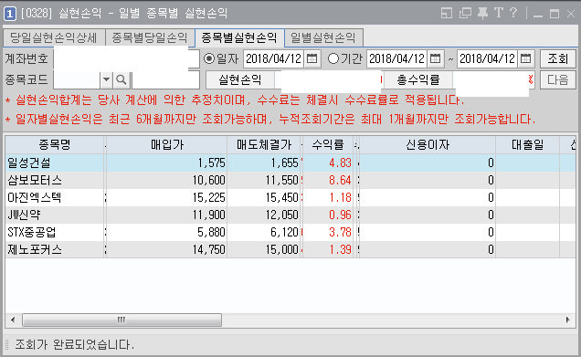Image resolution: width=581 pixels, height=357 pixels.
Task: Click the first layout icon in title bar
Action: pyautogui.click(x=447, y=14)
